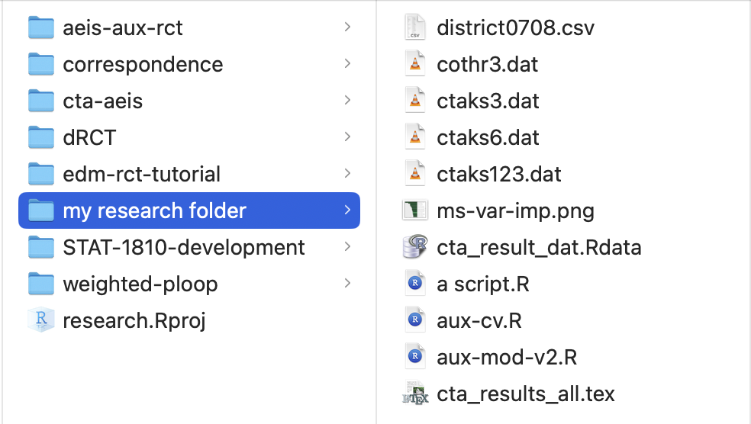Click the research.Rproj project file icon
This screenshot has height=424, width=751.
click(41, 320)
